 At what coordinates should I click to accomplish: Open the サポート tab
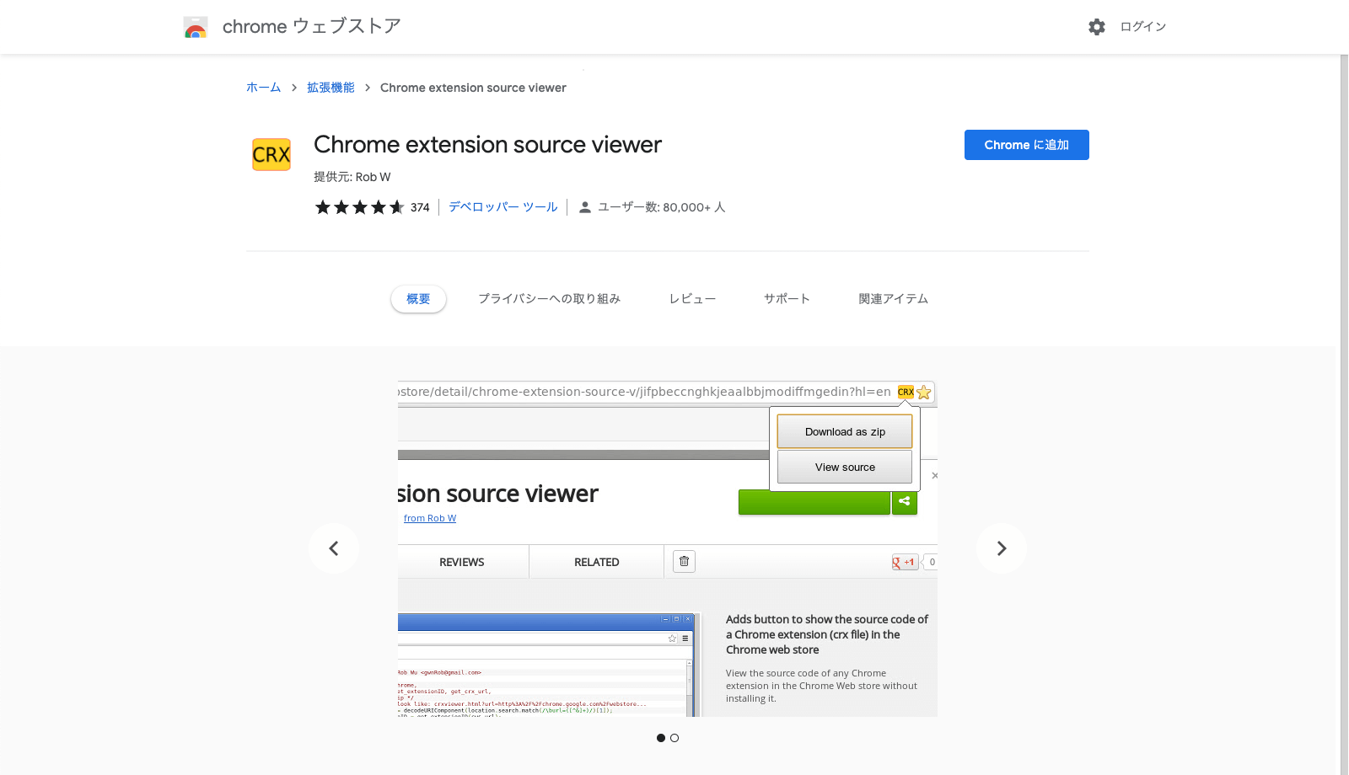coord(787,299)
